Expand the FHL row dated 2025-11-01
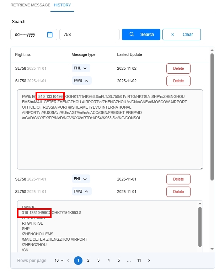 (81, 179)
